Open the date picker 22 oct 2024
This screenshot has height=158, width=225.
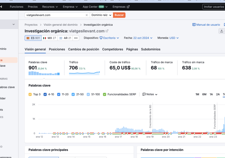tap(143, 38)
